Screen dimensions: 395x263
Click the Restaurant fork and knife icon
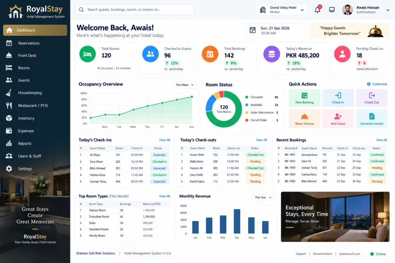(x=9, y=106)
